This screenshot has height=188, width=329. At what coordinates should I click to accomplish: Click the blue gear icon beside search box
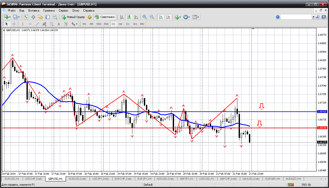point(278,17)
